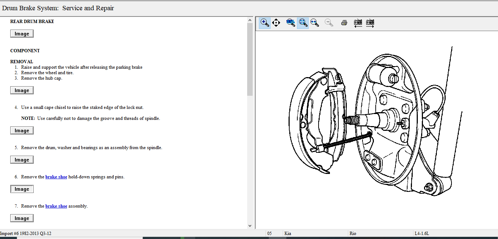Viewport: 498px width, 239px height.
Task: Go to the previous image with camera icon
Action: click(x=358, y=23)
